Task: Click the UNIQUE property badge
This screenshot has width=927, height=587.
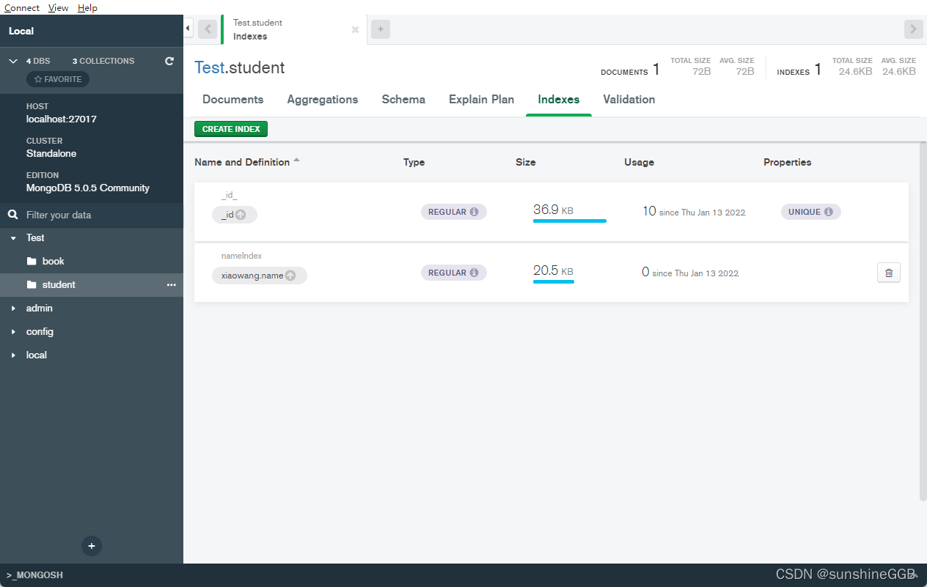Action: (810, 212)
